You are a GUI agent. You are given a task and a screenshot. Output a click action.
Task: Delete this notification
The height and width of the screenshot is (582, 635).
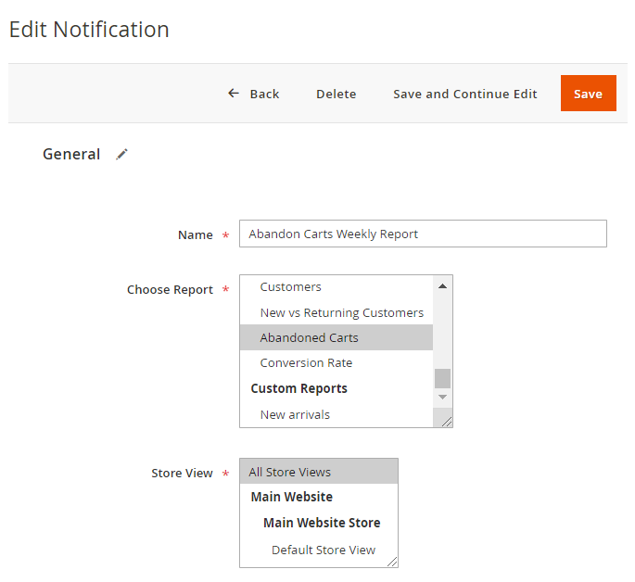(336, 94)
